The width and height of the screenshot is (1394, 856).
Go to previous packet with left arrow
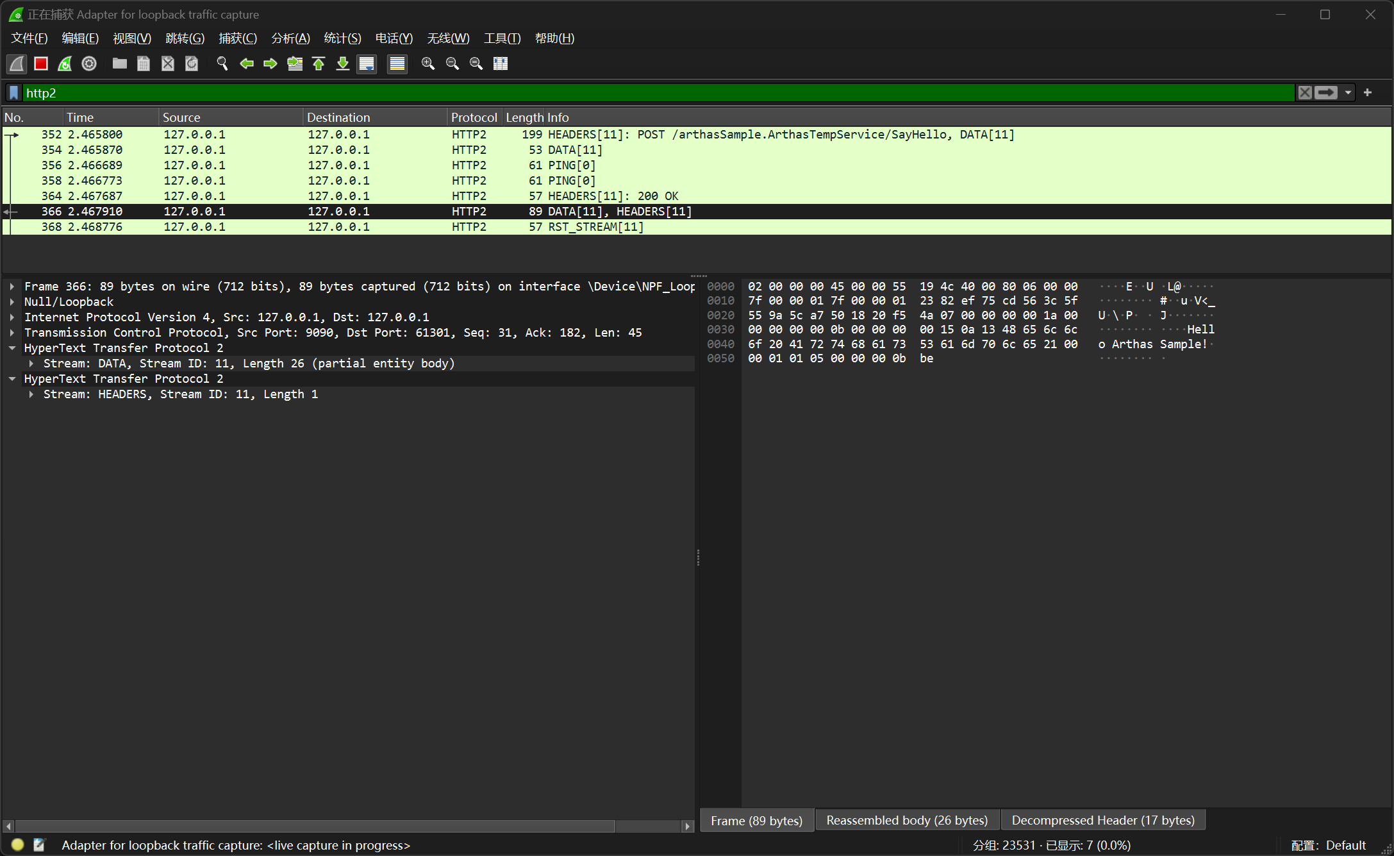point(246,63)
